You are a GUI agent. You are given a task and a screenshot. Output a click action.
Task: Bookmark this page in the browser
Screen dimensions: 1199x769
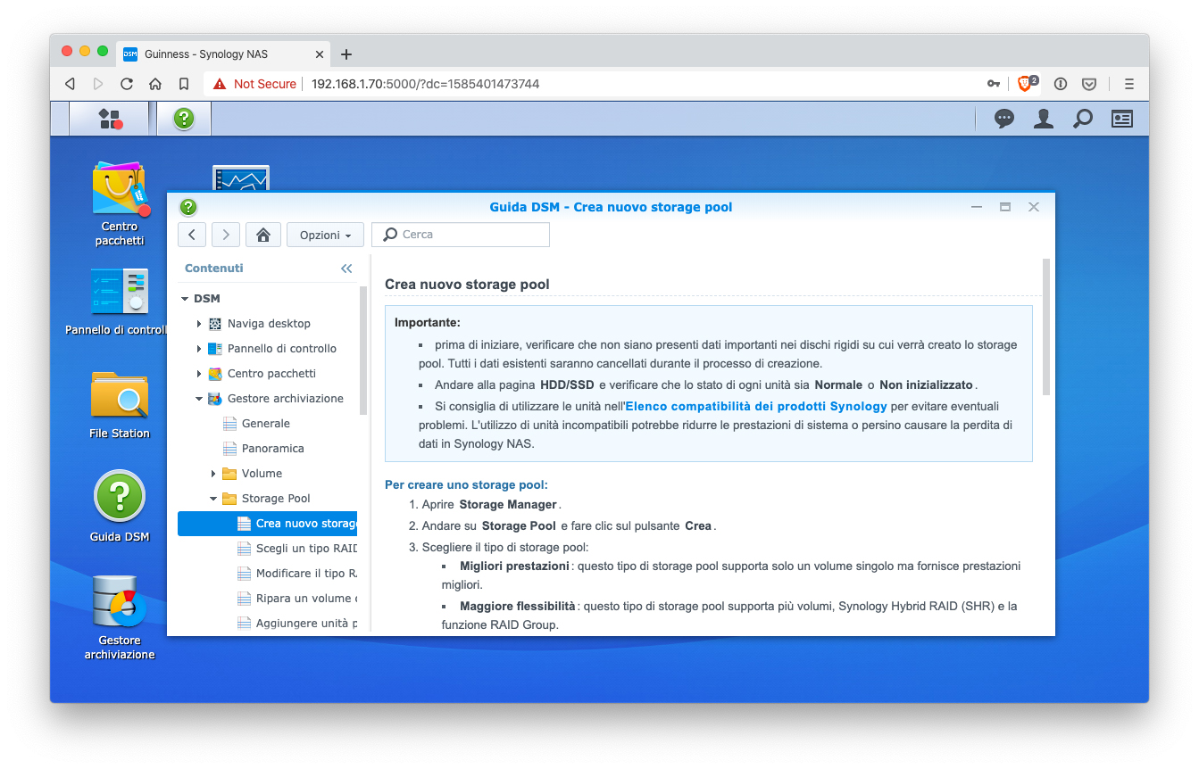coord(184,84)
